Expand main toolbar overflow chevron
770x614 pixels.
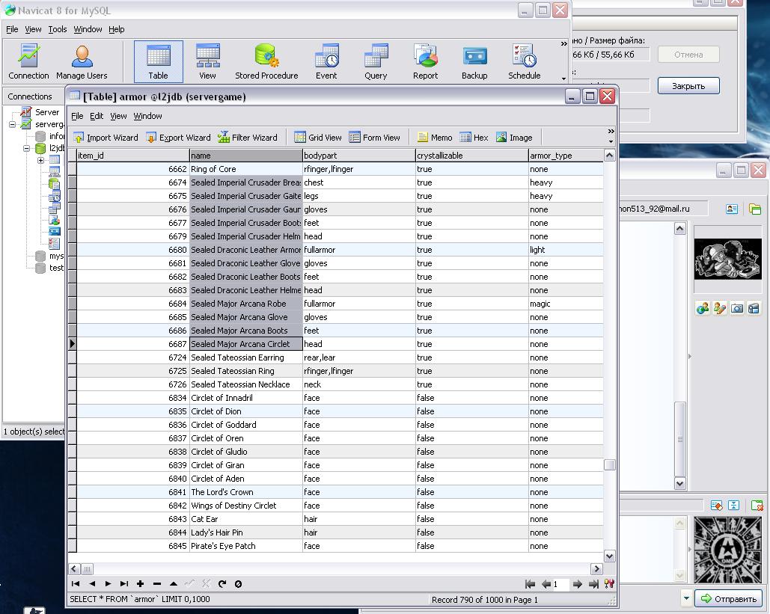click(563, 43)
